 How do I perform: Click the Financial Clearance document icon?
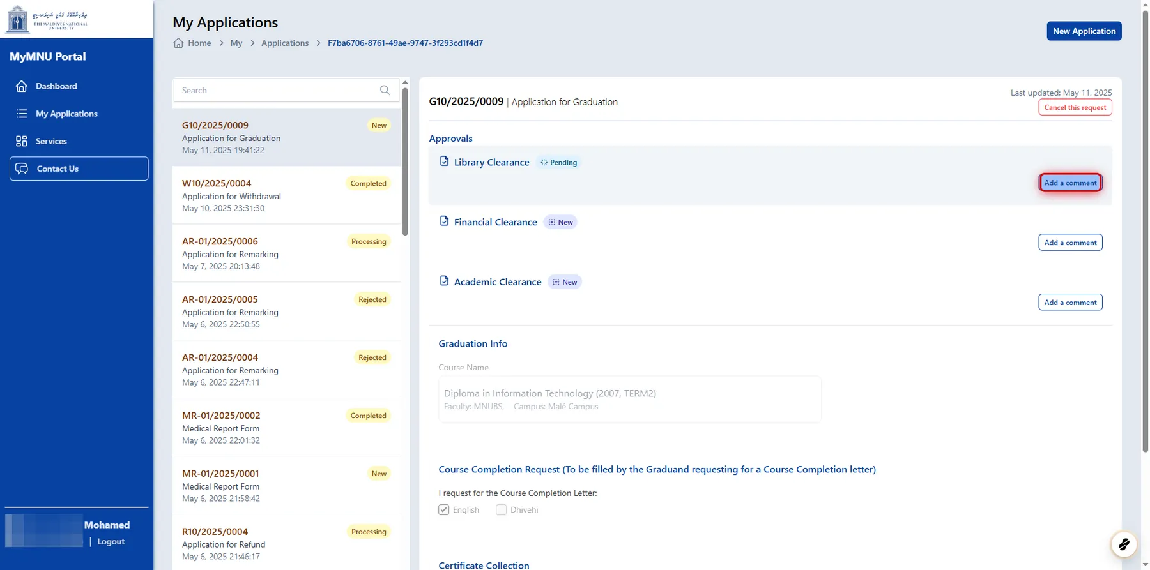pyautogui.click(x=444, y=221)
